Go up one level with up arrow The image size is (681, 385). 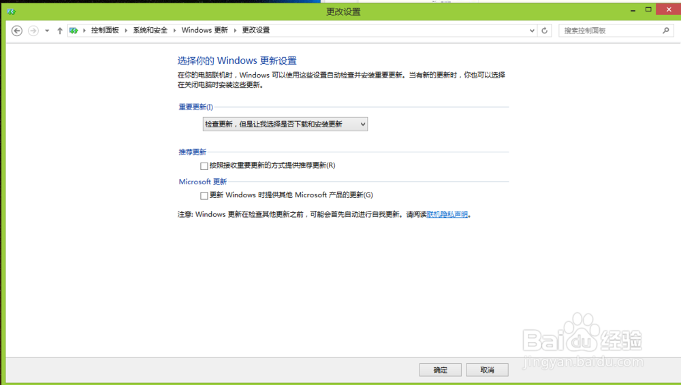(60, 31)
